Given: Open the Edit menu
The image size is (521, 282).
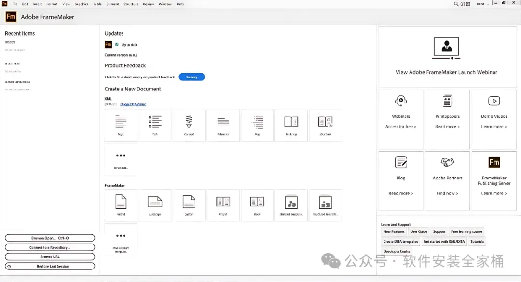Looking at the screenshot, I should point(25,4).
